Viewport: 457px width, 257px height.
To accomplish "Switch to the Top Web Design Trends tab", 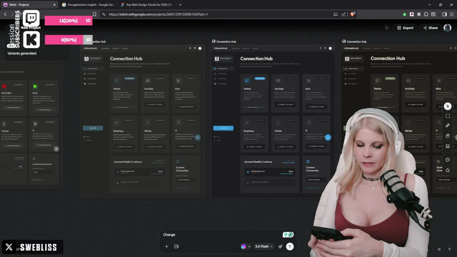I will point(146,5).
